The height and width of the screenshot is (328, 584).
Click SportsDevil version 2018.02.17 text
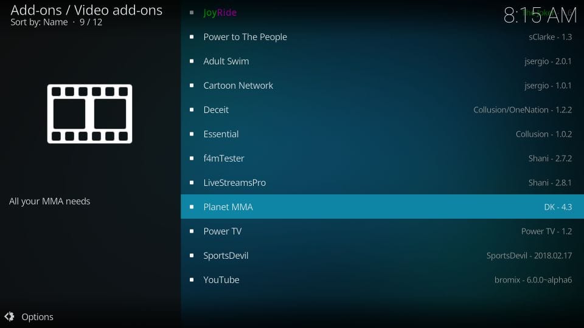(x=529, y=256)
